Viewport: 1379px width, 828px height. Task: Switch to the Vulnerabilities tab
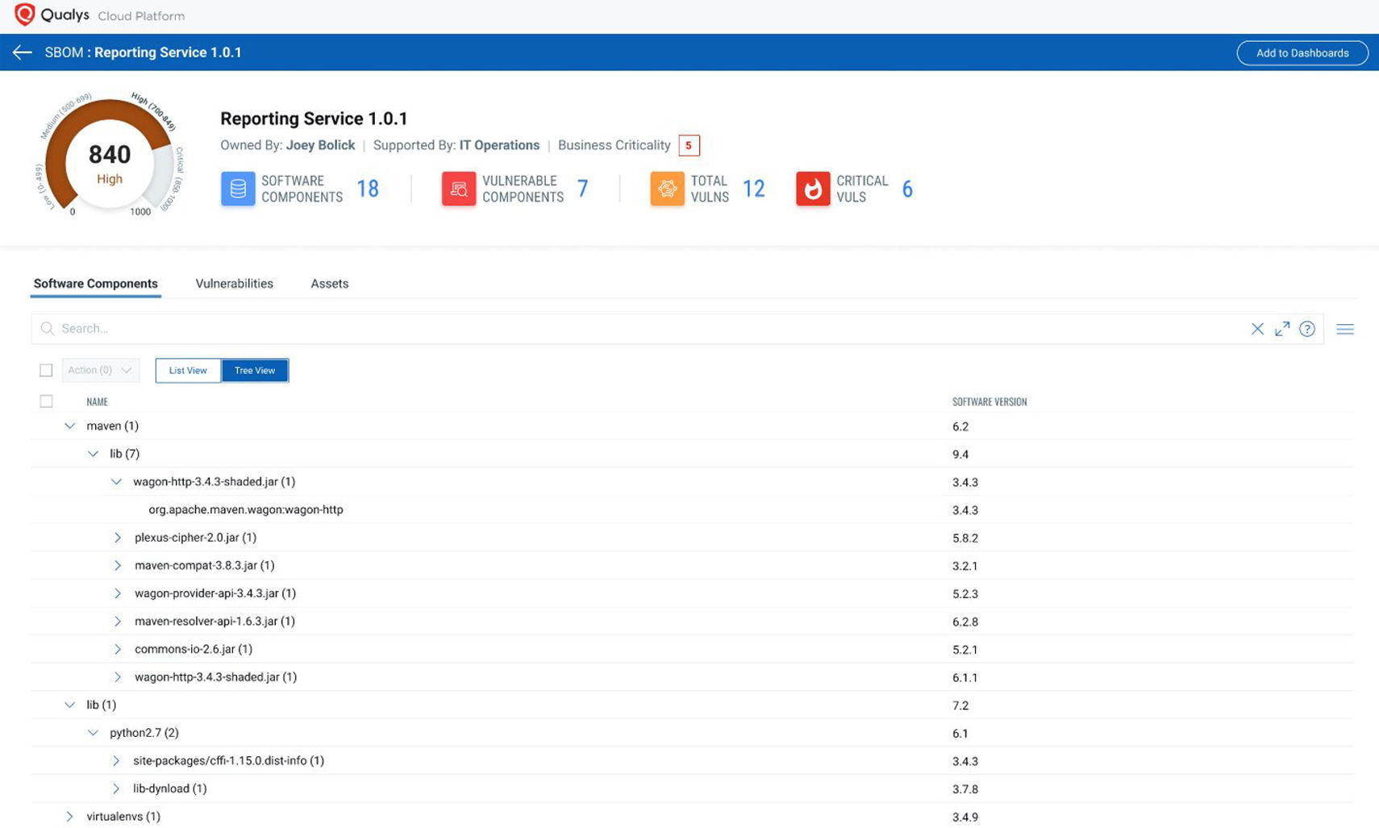point(234,284)
